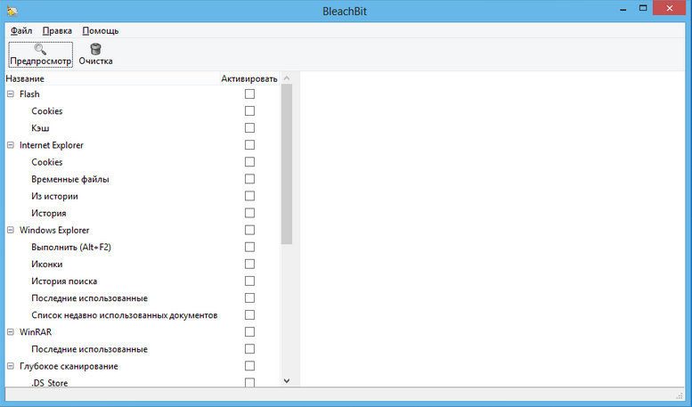Image resolution: width=692 pixels, height=407 pixels.
Task: Click the Название column header
Action: point(112,78)
